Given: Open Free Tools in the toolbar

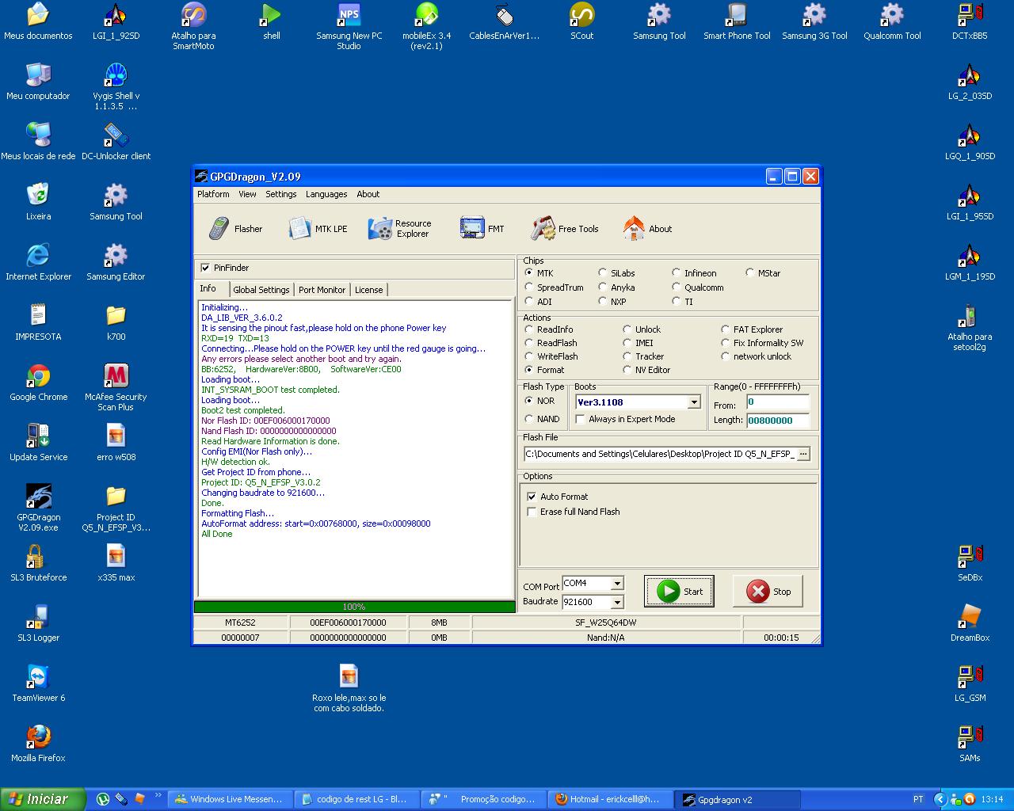Looking at the screenshot, I should click(564, 229).
